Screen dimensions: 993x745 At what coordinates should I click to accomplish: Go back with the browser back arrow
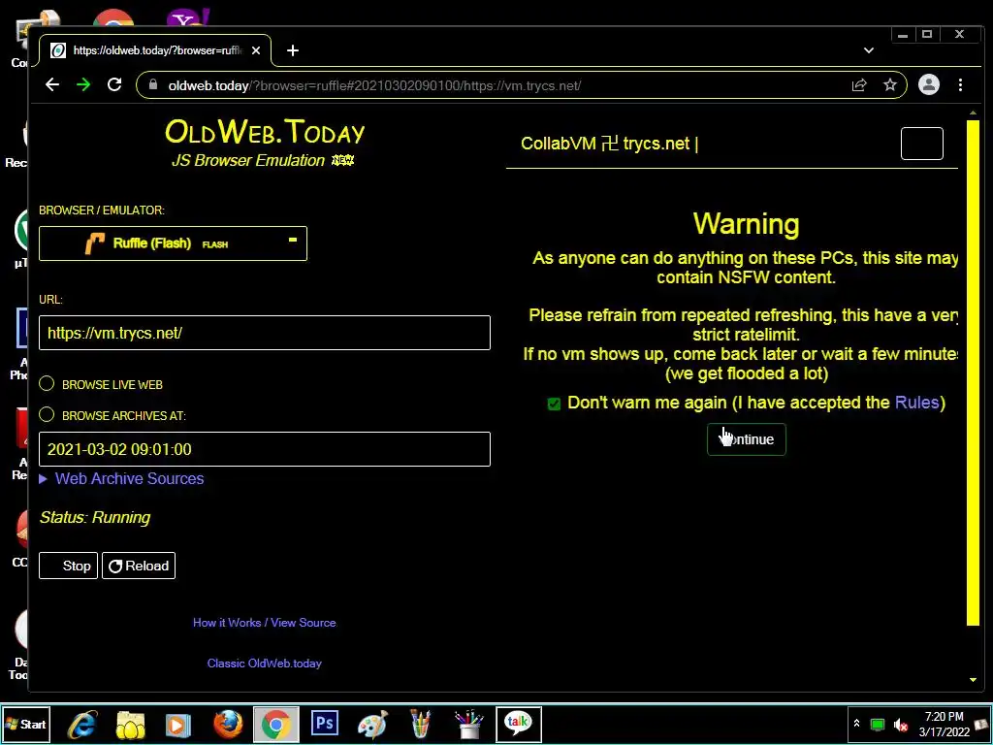pyautogui.click(x=52, y=85)
